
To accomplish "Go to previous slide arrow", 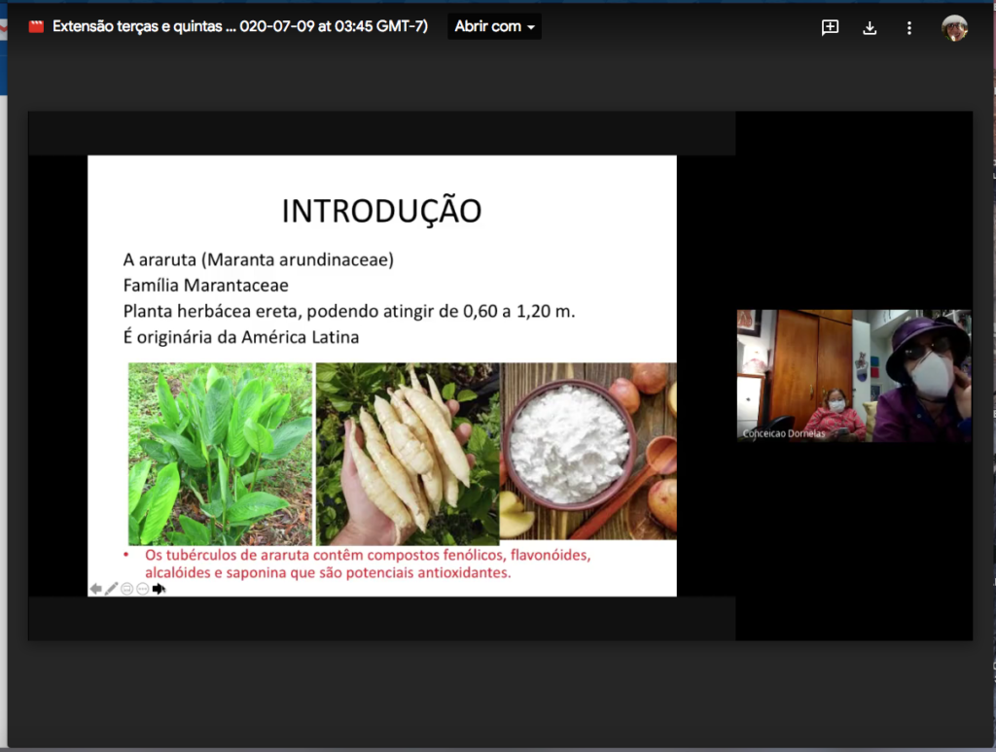I will (x=96, y=589).
